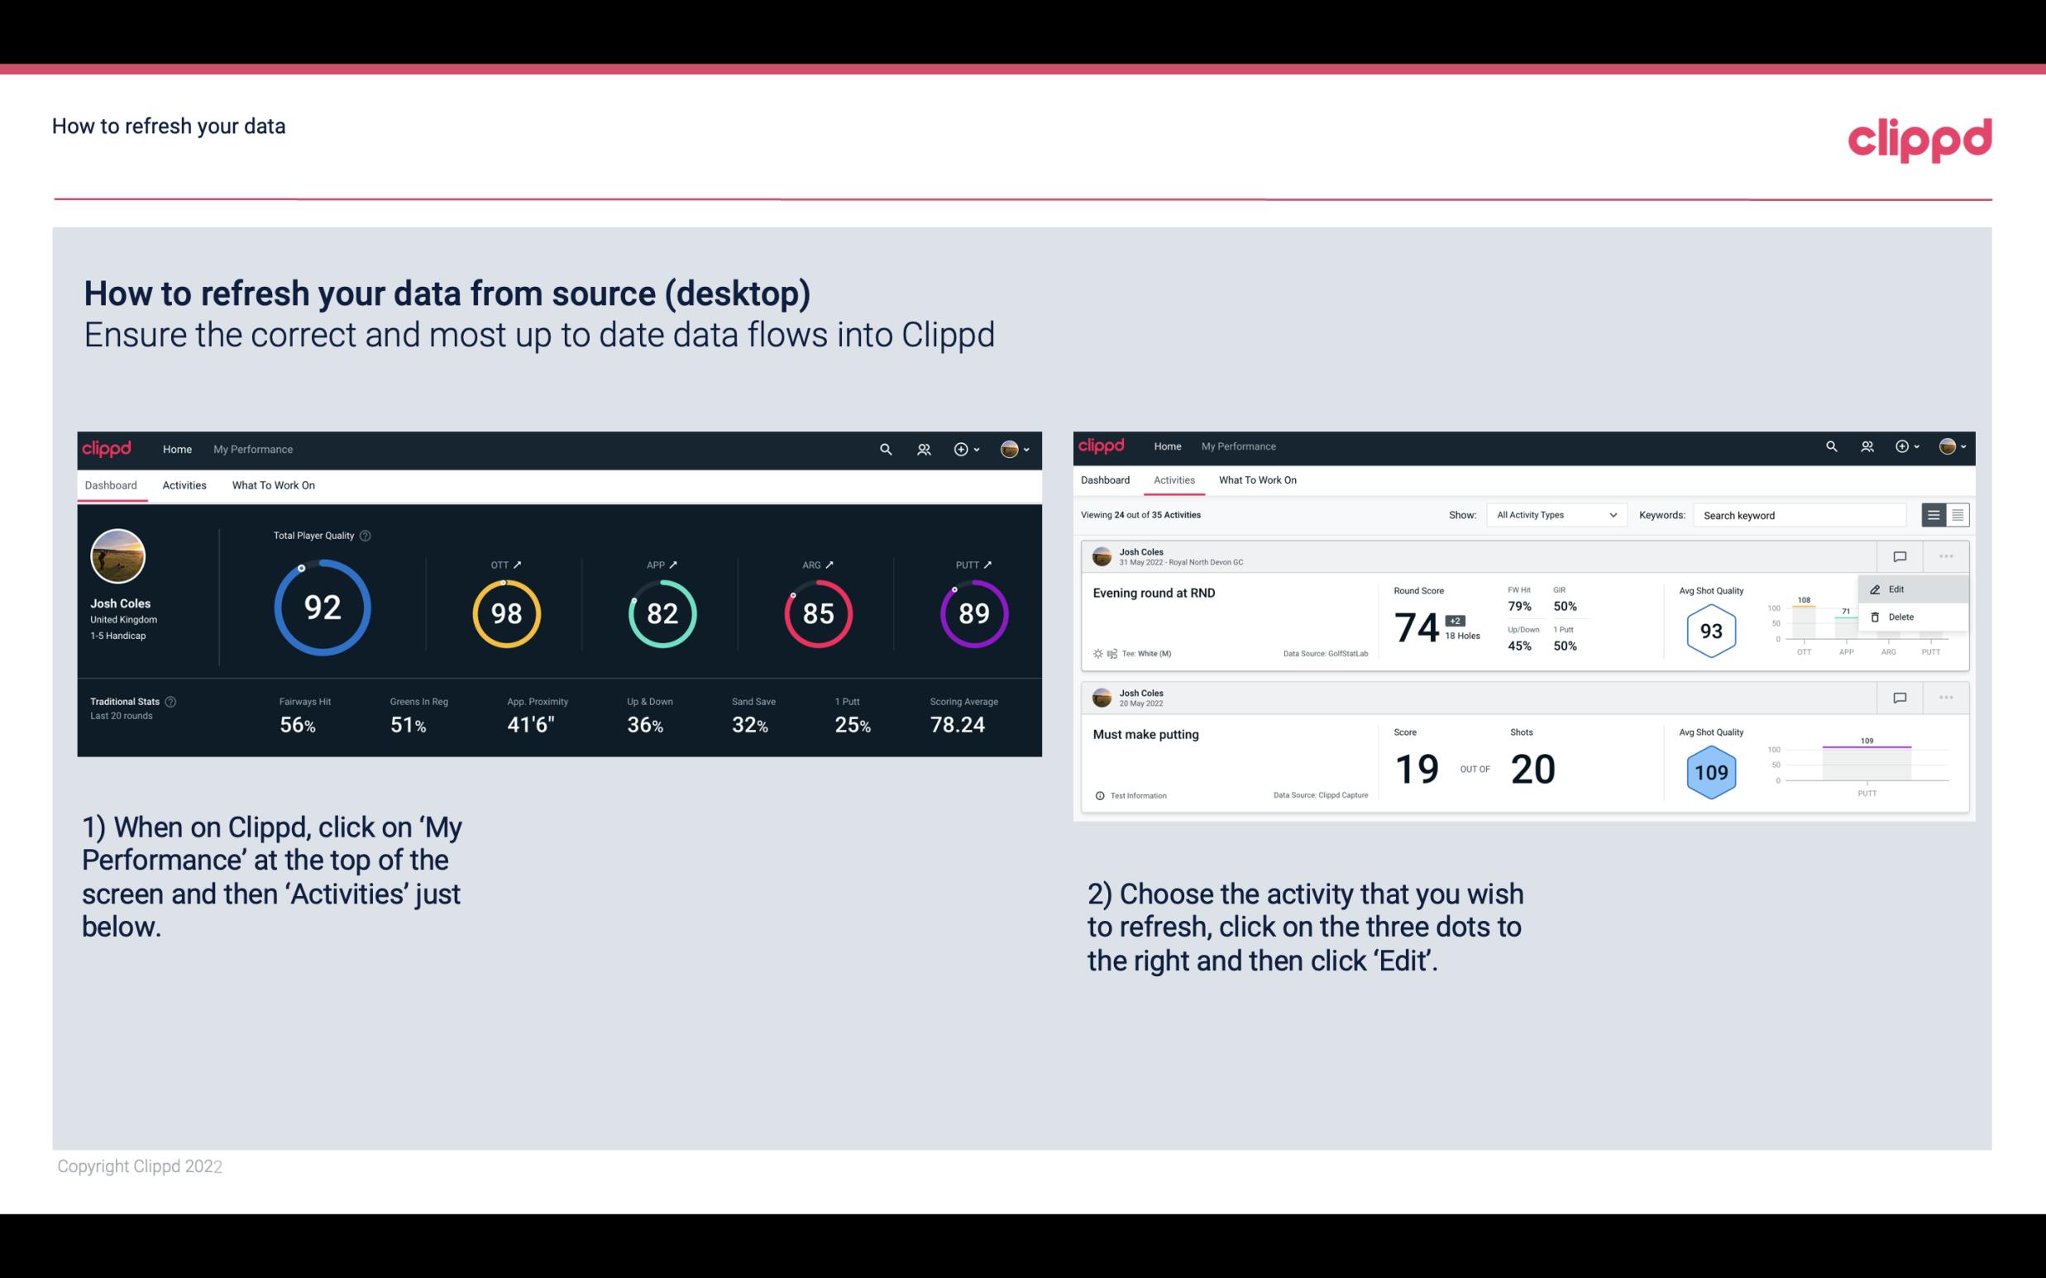2046x1278 pixels.
Task: Click Delete option in activity context menu
Action: [x=1901, y=617]
